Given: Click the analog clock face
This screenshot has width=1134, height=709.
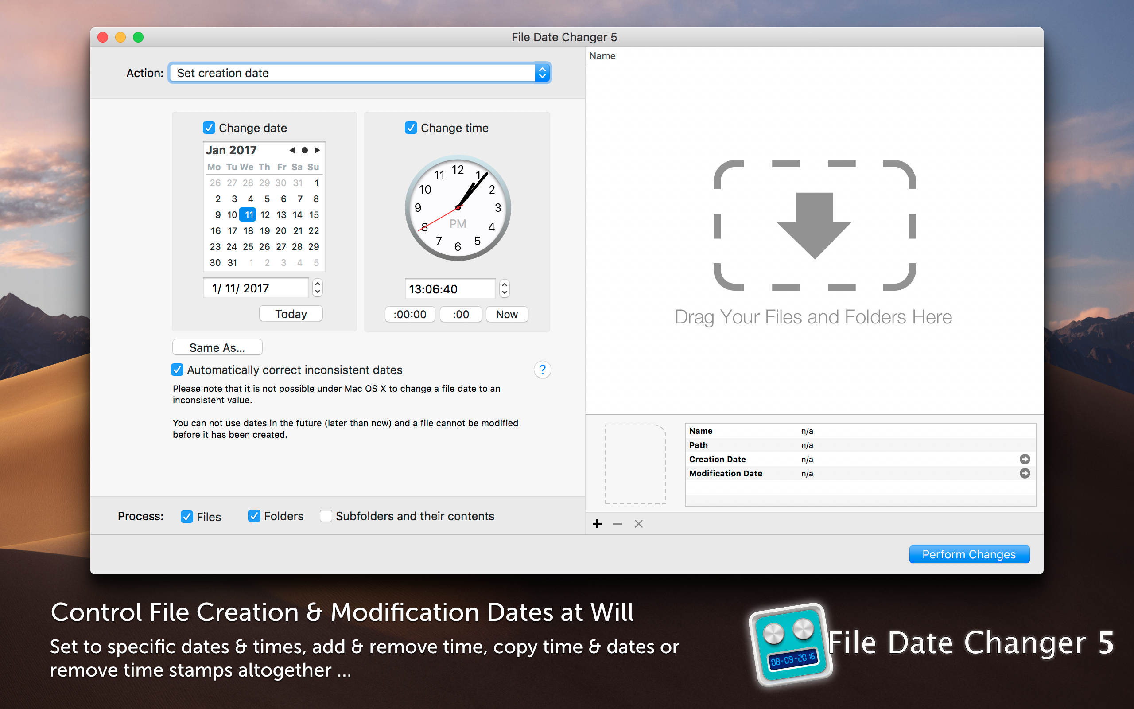Looking at the screenshot, I should point(458,208).
